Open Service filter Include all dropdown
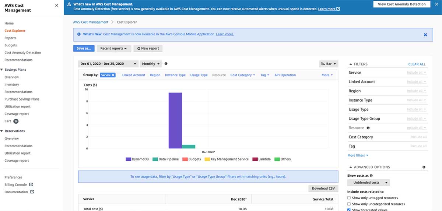This screenshot has height=211, width=442. [417, 73]
